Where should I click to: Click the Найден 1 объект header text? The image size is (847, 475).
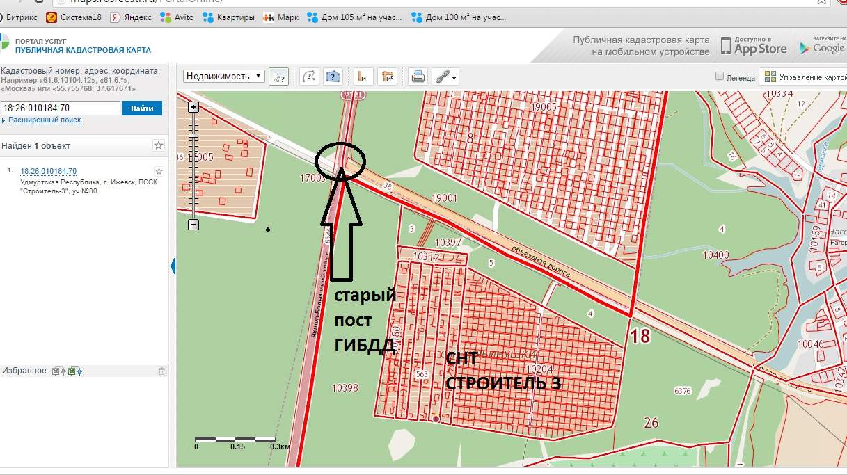[x=35, y=146]
